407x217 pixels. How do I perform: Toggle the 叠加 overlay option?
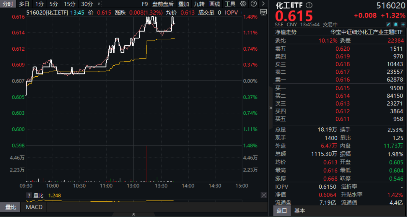(x=183, y=4)
